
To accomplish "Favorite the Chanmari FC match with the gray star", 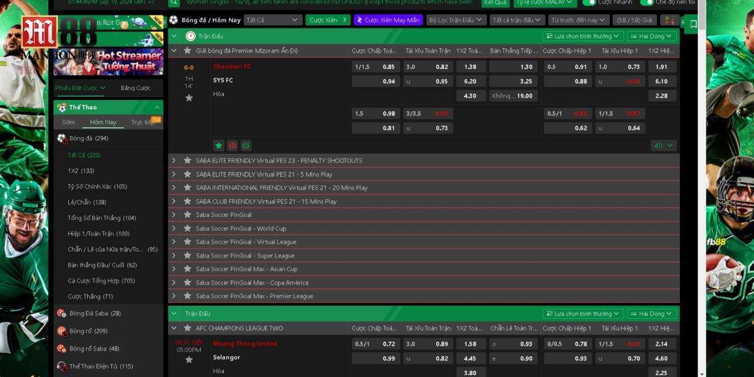I will [189, 98].
